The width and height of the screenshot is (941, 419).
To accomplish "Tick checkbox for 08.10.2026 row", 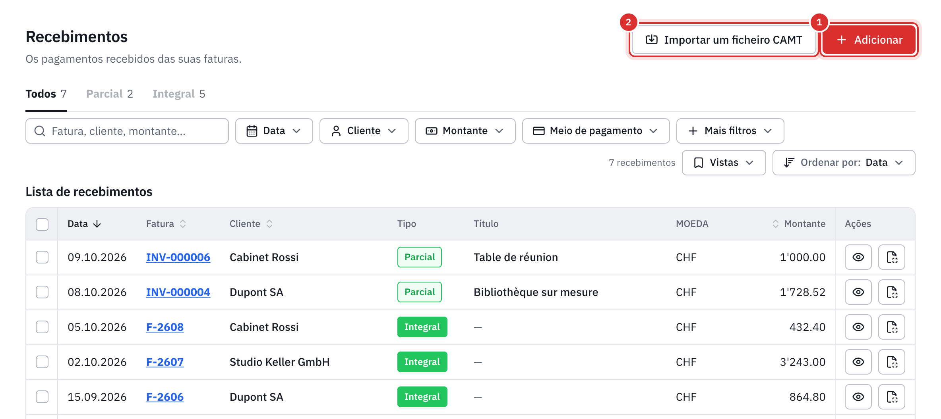I will click(x=42, y=292).
